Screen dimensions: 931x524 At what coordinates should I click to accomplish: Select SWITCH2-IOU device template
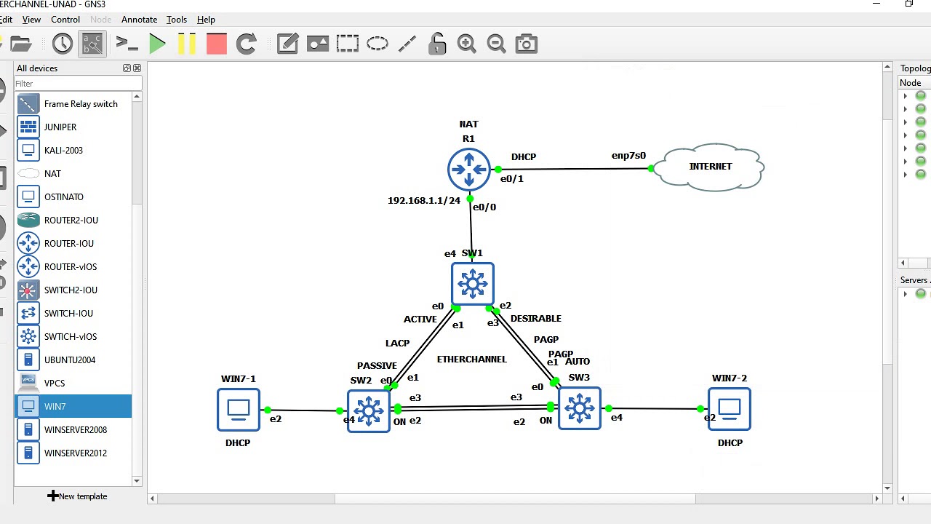[73, 290]
